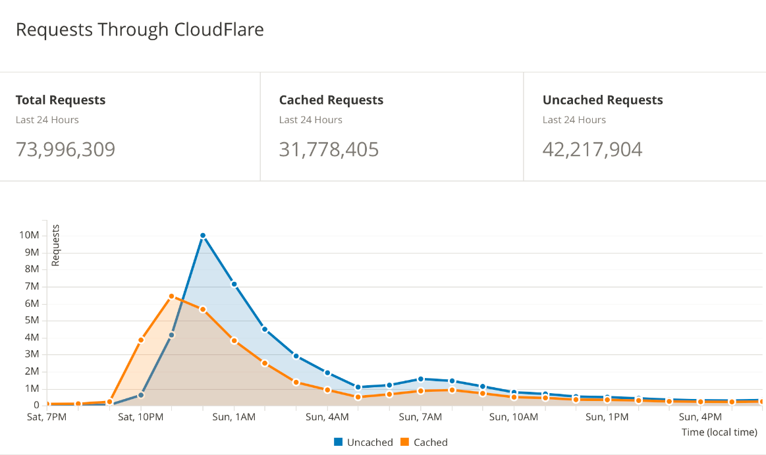Click the 10M y-axis label
Screen dimensions: 766x455
pyautogui.click(x=30, y=235)
